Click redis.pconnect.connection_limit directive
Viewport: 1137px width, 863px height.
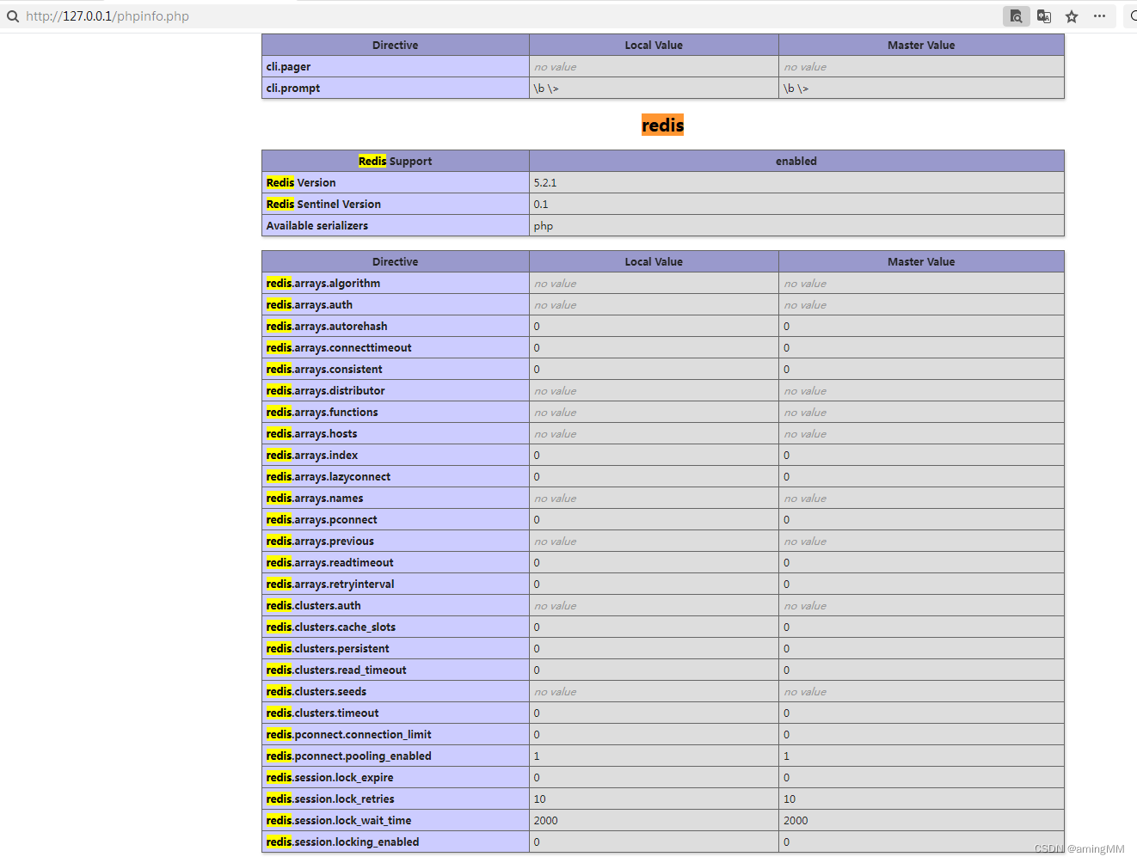coord(349,735)
